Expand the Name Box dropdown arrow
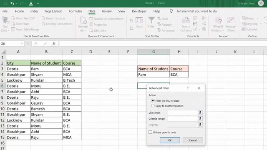This screenshot has width=267, height=150. tap(22, 44)
